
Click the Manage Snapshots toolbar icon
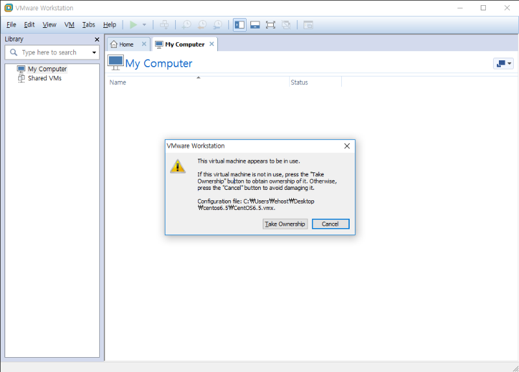point(218,25)
